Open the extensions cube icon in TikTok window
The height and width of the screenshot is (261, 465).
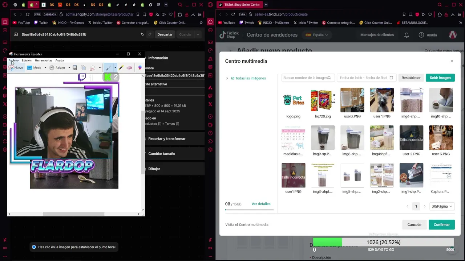[440, 14]
